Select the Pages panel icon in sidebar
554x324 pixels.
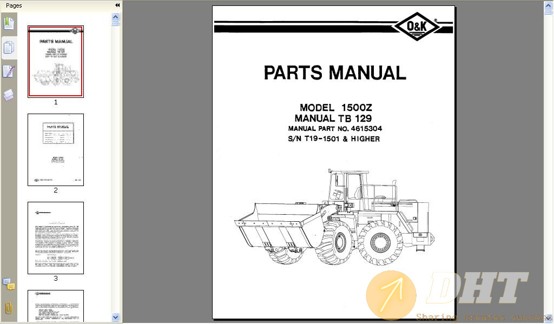click(x=9, y=48)
